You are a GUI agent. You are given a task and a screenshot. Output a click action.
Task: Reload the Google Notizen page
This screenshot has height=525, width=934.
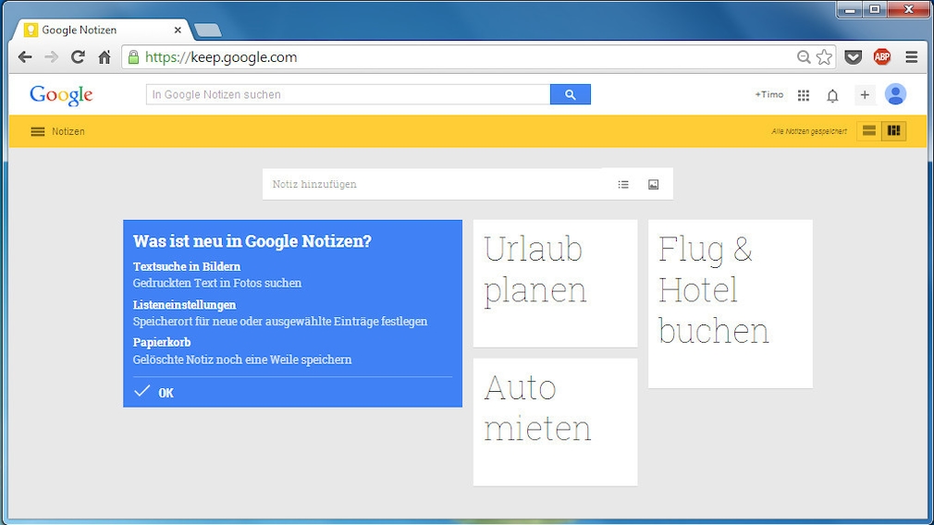(x=78, y=57)
